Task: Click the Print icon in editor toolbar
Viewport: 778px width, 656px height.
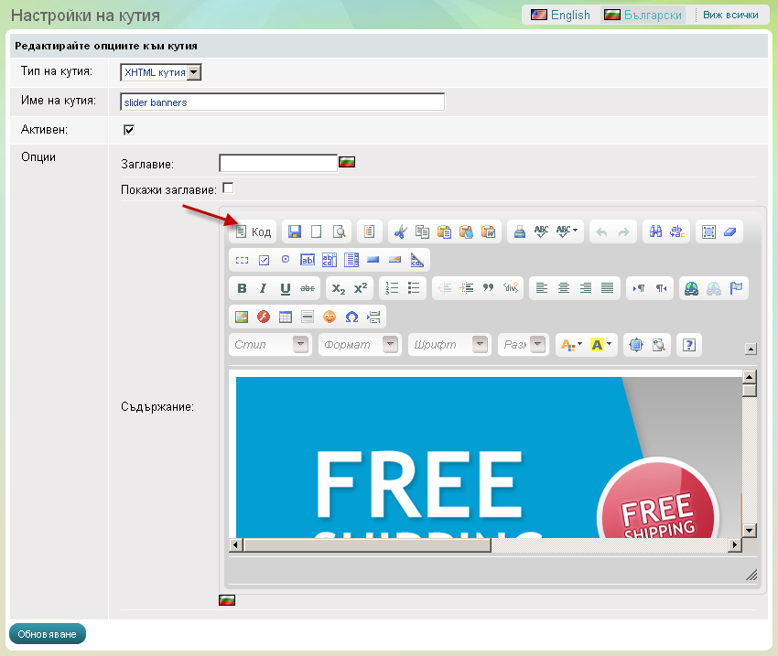Action: click(x=519, y=232)
